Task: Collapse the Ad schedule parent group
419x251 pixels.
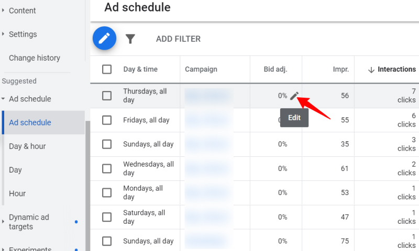Action: (3, 99)
